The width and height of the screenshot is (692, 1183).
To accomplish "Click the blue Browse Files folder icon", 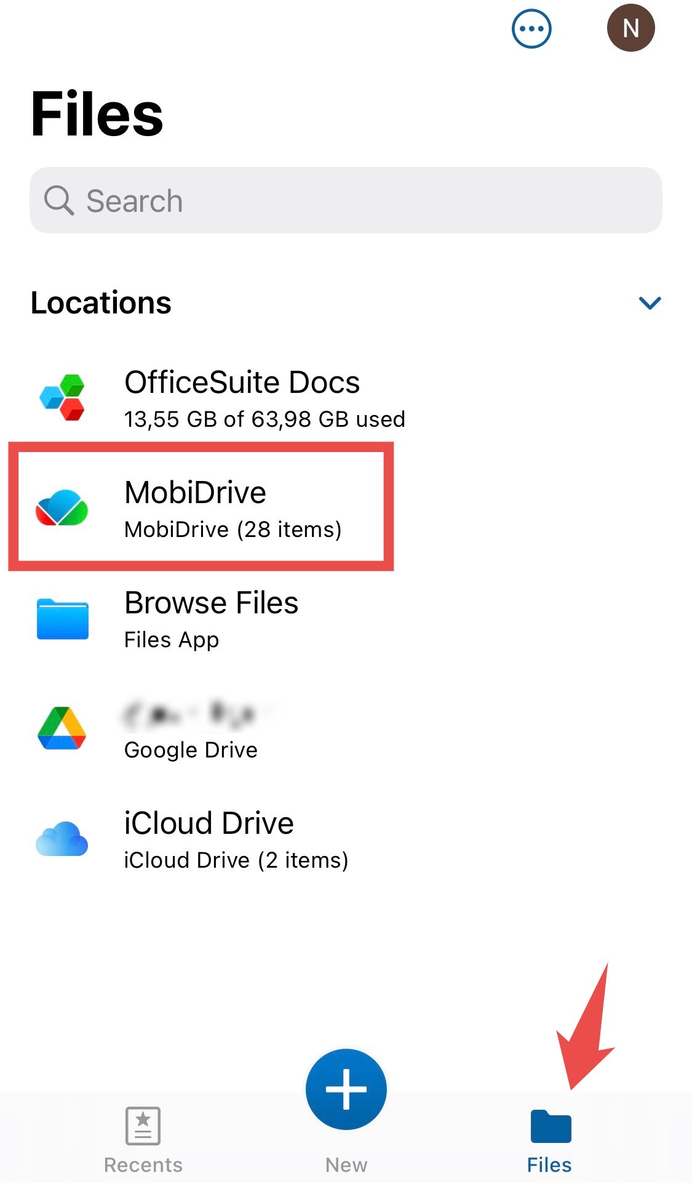I will pyautogui.click(x=62, y=618).
